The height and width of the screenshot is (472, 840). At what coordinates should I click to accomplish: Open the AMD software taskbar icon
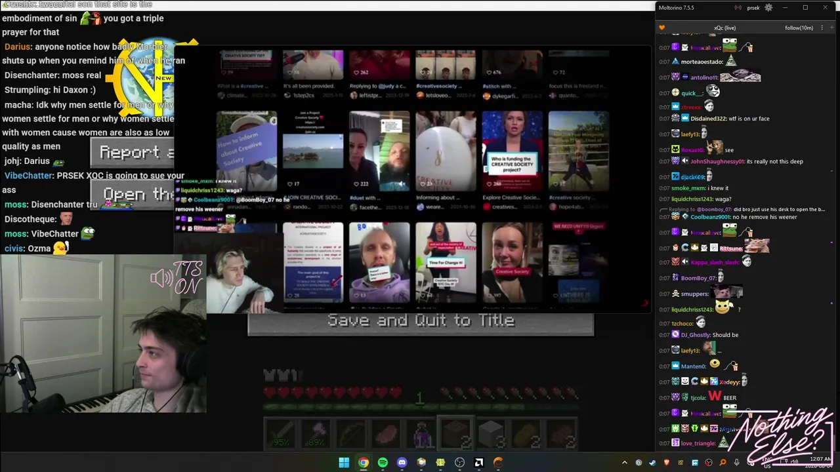(479, 463)
